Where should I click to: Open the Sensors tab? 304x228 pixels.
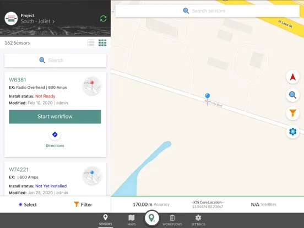[105, 220]
